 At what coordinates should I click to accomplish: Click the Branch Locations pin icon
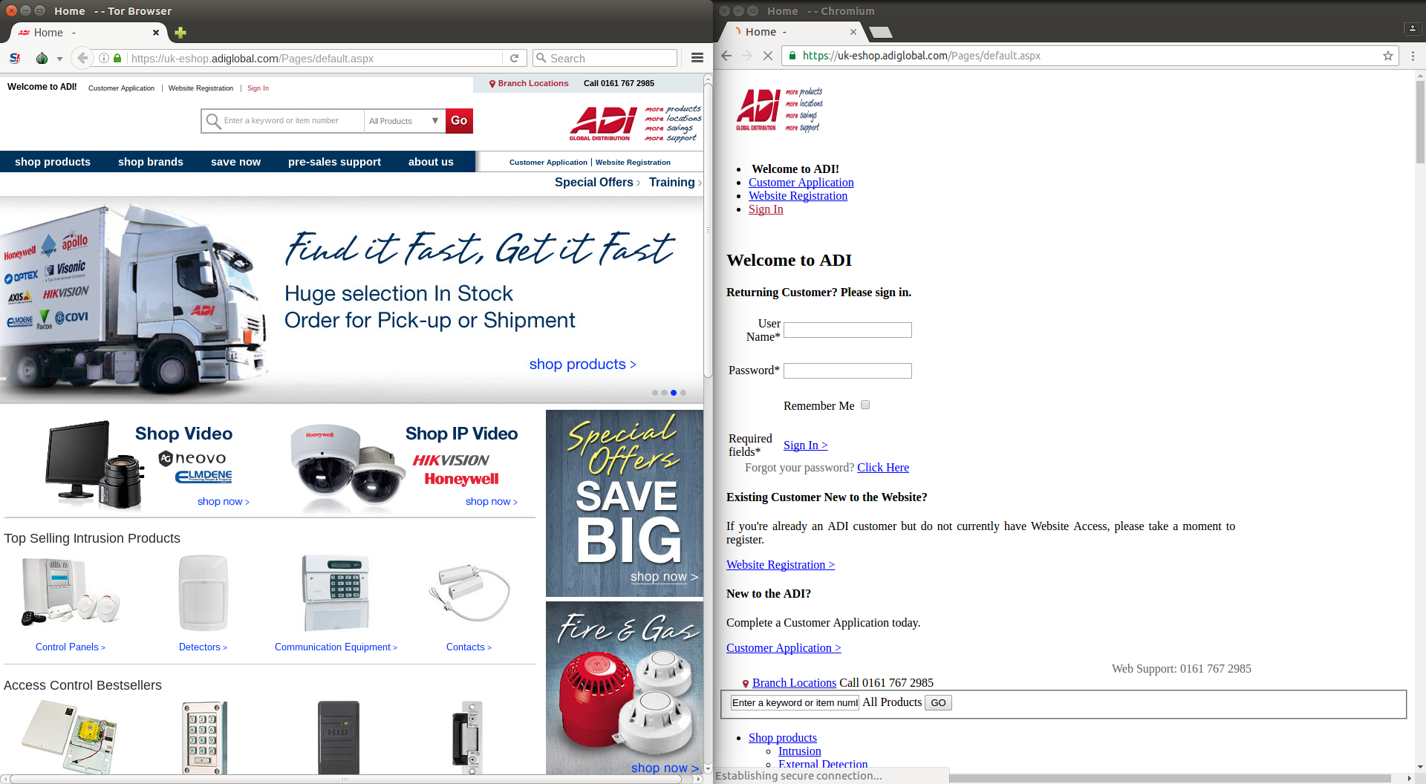(491, 83)
